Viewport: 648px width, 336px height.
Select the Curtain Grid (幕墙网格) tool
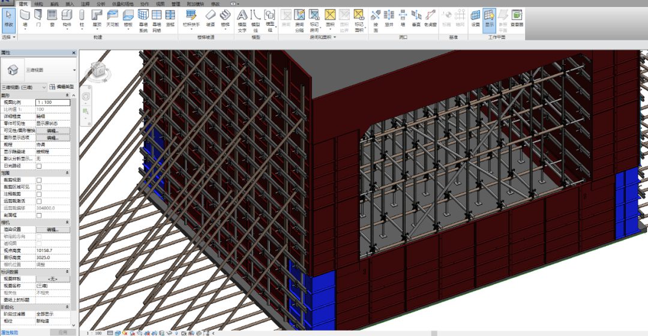157,20
